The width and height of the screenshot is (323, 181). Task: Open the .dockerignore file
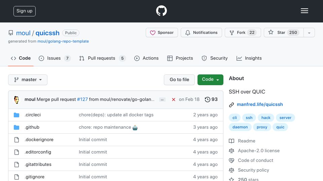[39, 140]
